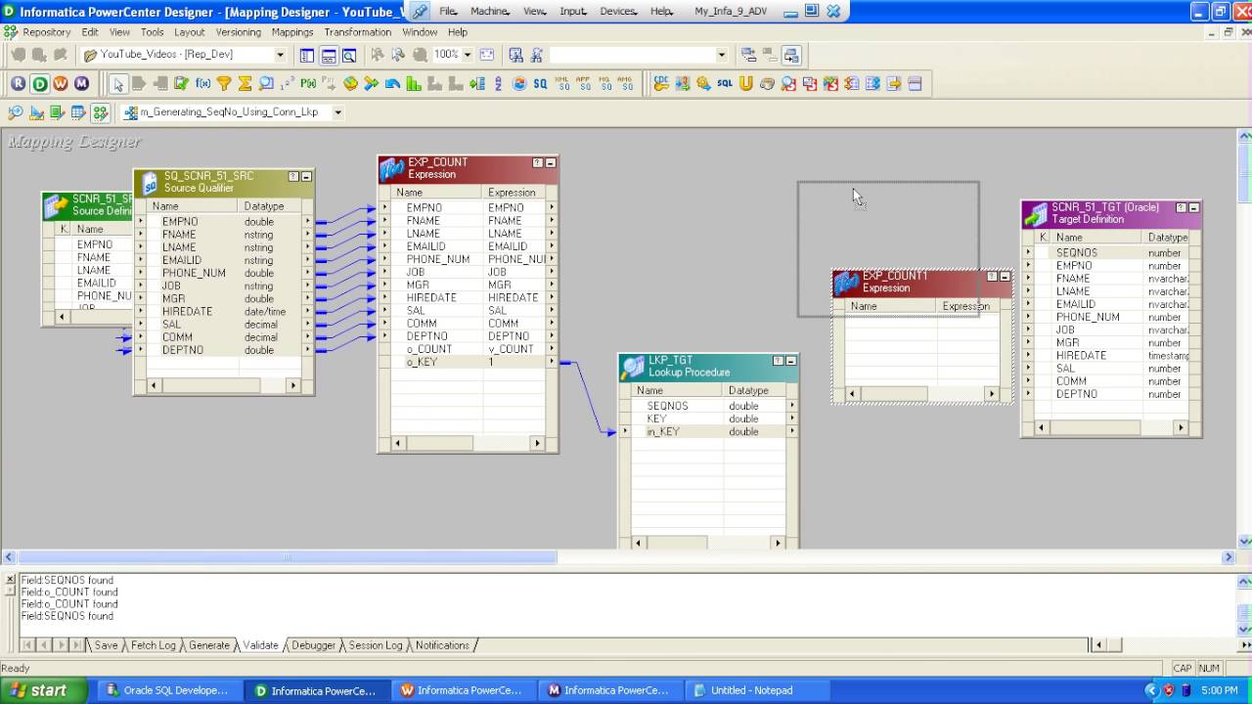The width and height of the screenshot is (1252, 704).
Task: Select the HIREDATE row in SQ_SCNR_51_SRC
Action: [x=224, y=312]
